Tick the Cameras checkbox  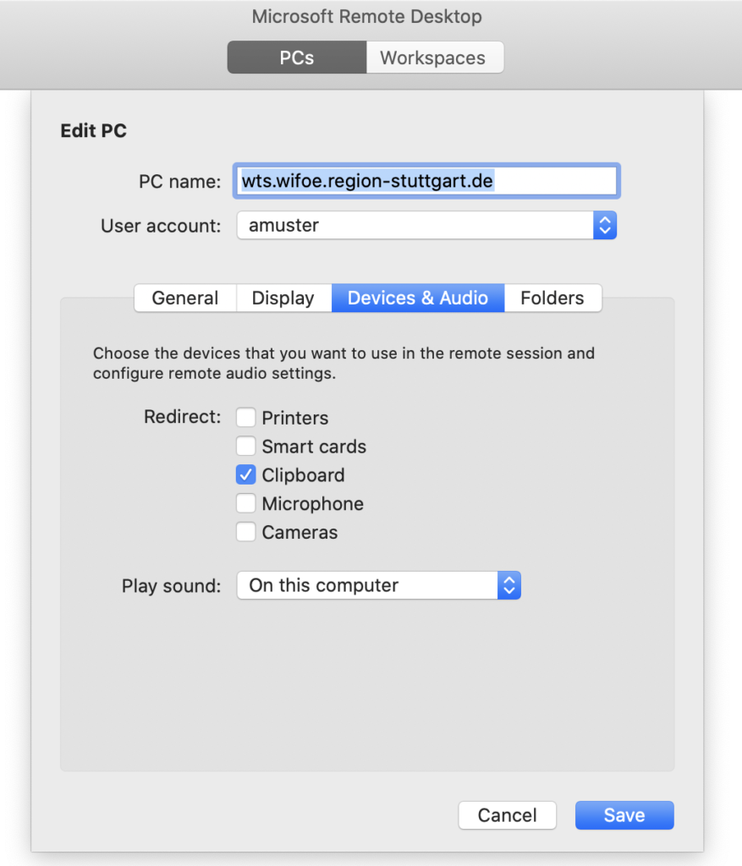[x=246, y=533]
